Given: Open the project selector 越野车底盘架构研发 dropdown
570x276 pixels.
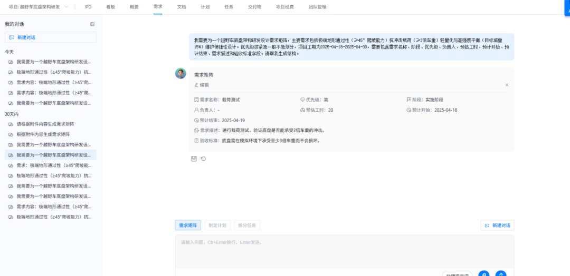Looking at the screenshot, I should (39, 7).
